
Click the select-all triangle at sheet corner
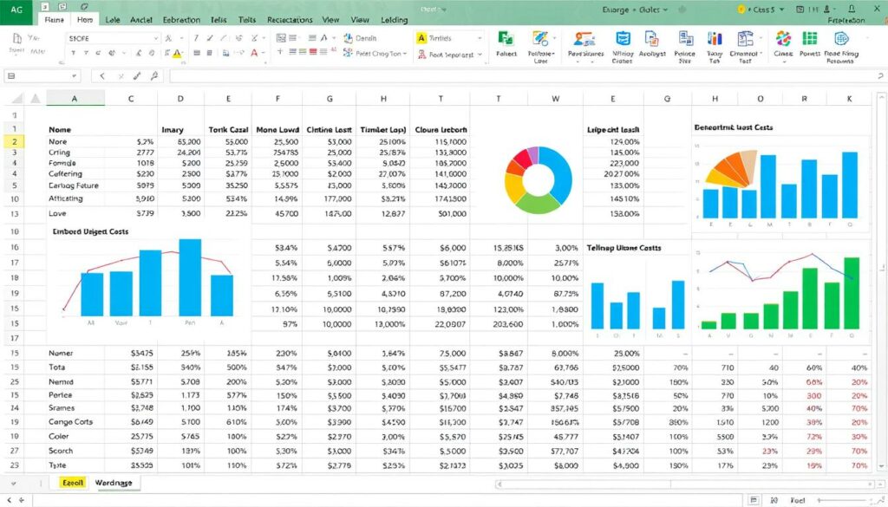pyautogui.click(x=17, y=99)
